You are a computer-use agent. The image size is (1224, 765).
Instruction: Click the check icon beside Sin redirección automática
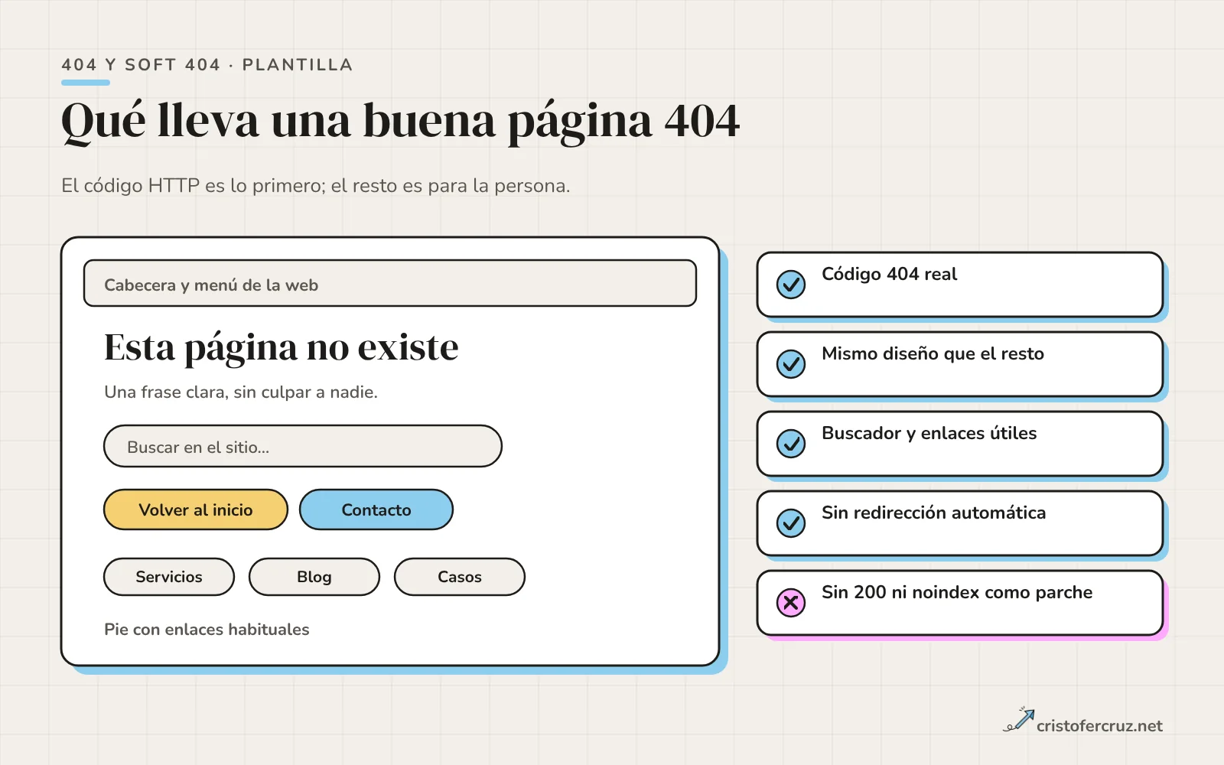[791, 523]
